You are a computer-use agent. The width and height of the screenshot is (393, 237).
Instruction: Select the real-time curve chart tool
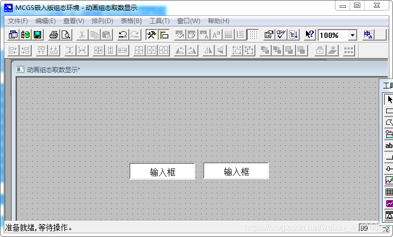(x=389, y=181)
